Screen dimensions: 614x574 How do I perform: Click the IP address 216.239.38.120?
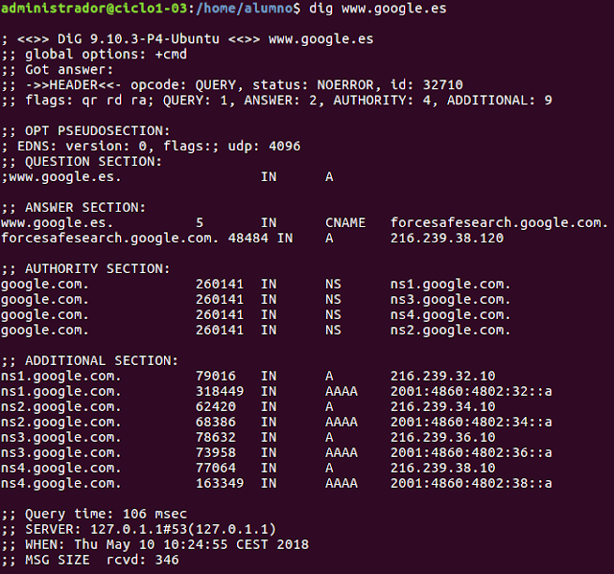click(446, 238)
